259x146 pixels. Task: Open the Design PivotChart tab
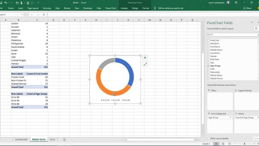[x=135, y=8]
